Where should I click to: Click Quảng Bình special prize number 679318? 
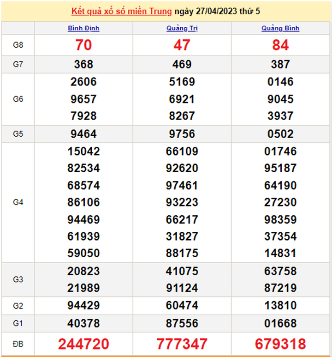point(280,344)
